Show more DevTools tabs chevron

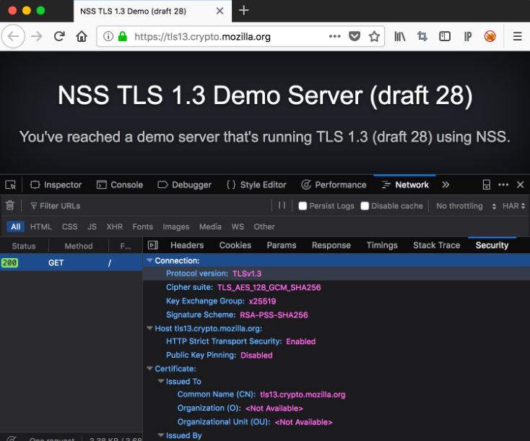click(446, 184)
